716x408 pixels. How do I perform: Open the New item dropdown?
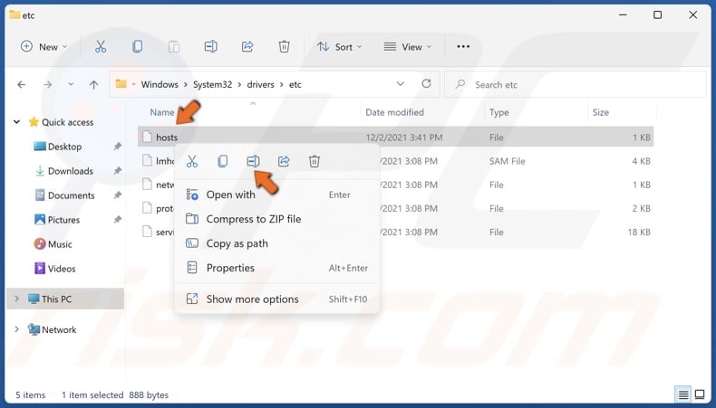coord(44,46)
